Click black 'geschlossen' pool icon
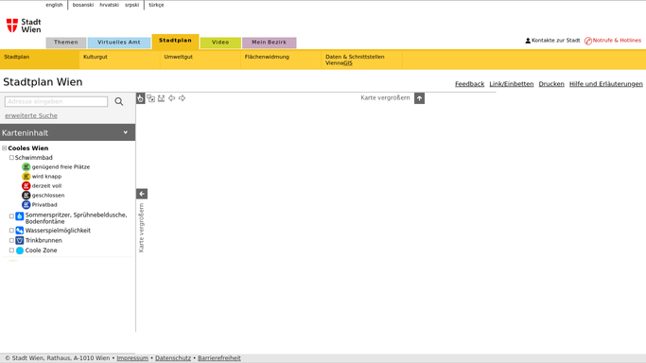 [x=26, y=195]
